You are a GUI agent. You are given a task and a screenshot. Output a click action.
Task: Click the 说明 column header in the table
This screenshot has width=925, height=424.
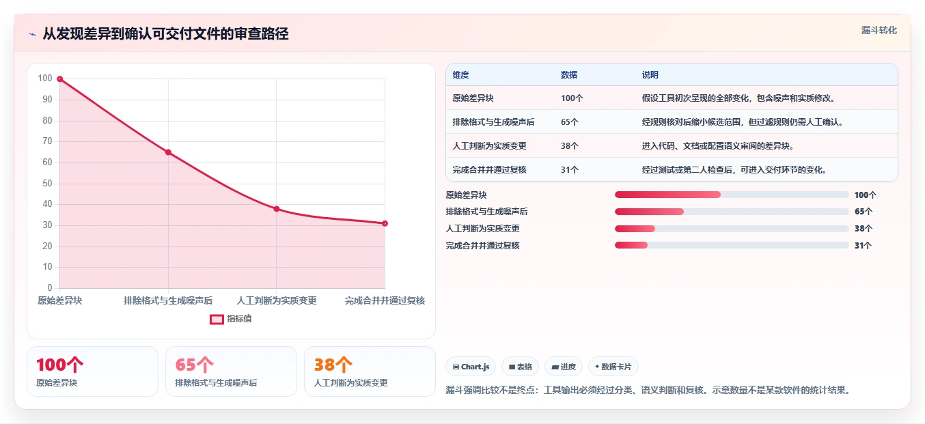(650, 75)
